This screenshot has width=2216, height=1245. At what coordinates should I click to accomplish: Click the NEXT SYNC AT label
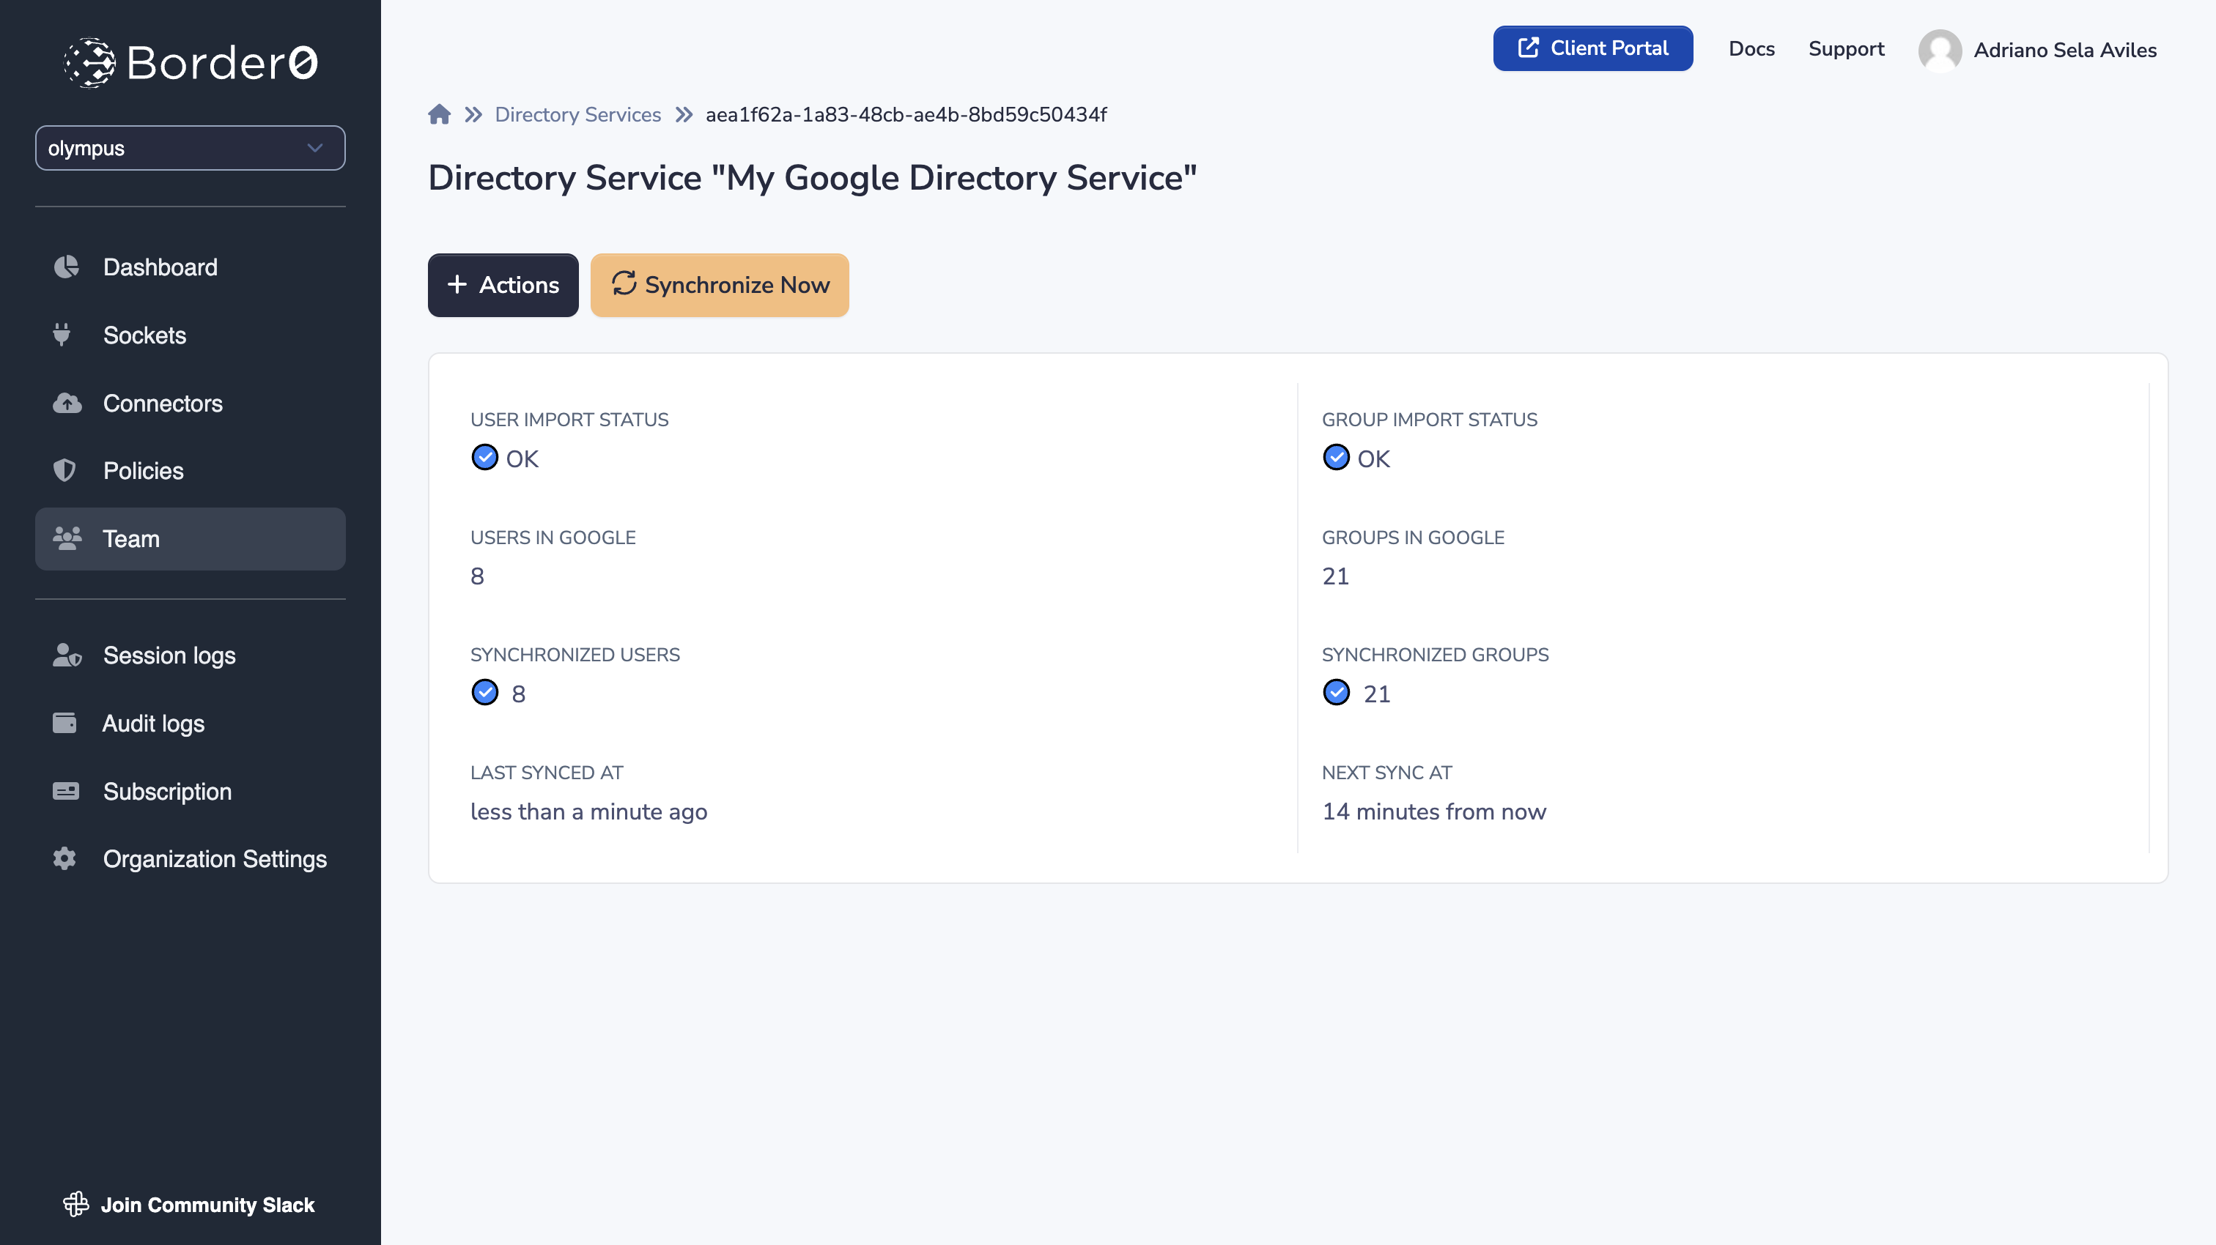tap(1386, 772)
